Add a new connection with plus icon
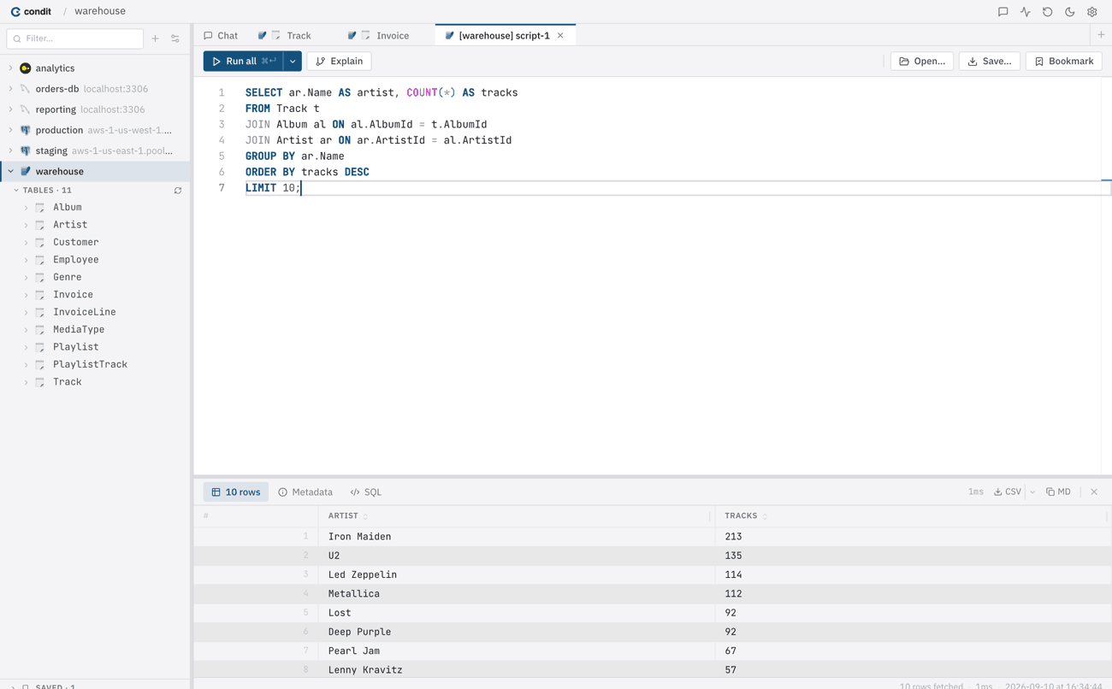Screen dimensions: 1112x689 (x=155, y=38)
